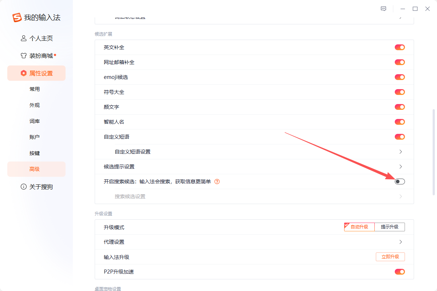Click the person icon for 个人主页
The width and height of the screenshot is (437, 291).
[x=24, y=38]
